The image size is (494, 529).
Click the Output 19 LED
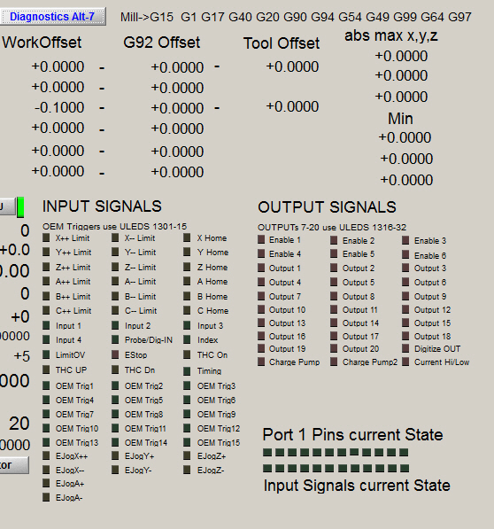[x=261, y=348]
